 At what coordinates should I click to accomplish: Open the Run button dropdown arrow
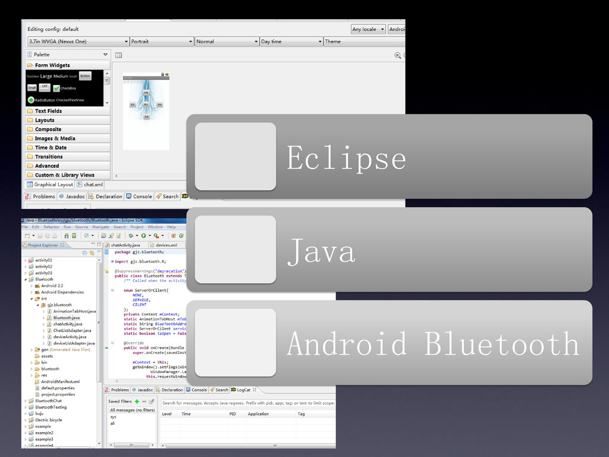(x=149, y=236)
